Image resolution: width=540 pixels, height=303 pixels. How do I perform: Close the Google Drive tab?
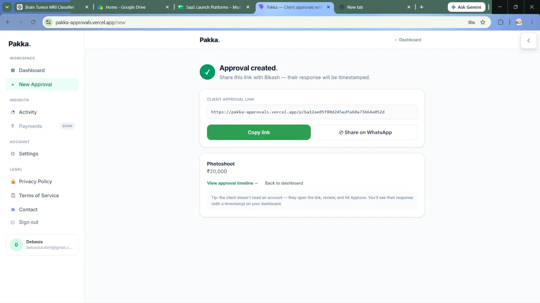(x=167, y=7)
